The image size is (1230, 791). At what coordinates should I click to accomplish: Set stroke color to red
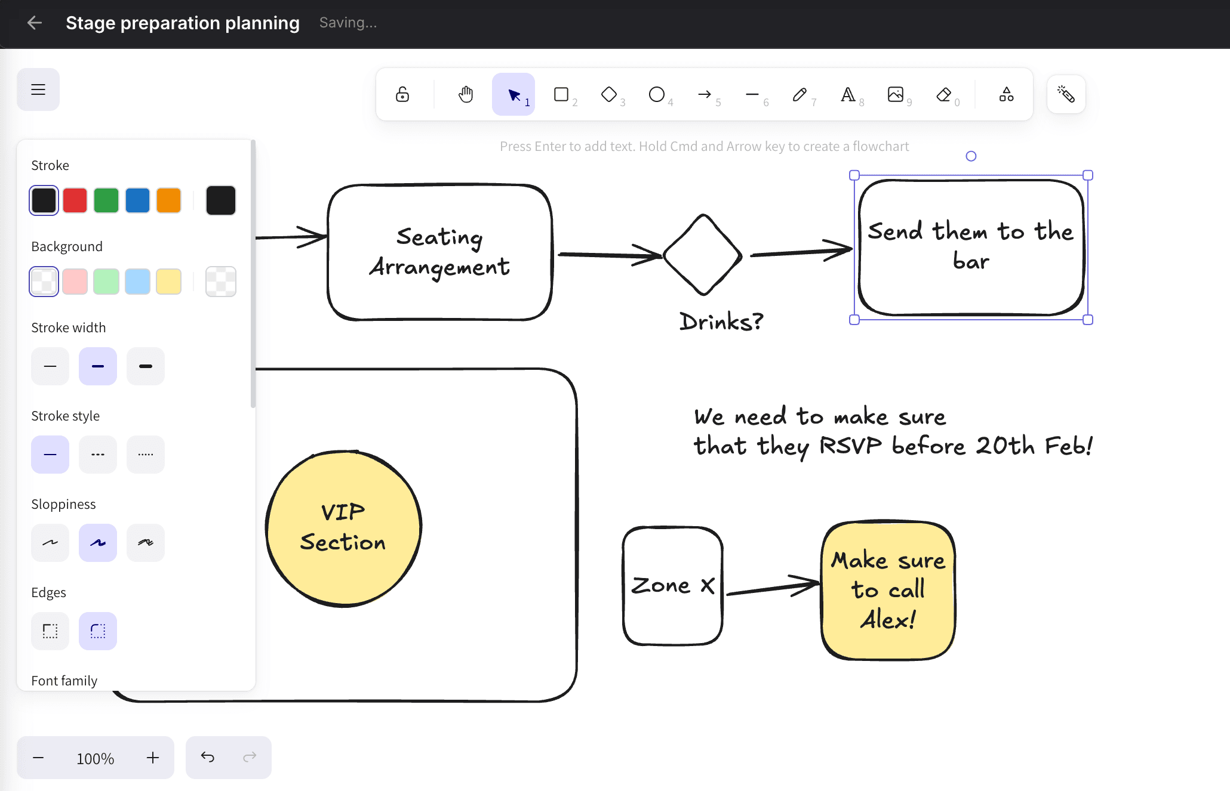click(x=75, y=200)
